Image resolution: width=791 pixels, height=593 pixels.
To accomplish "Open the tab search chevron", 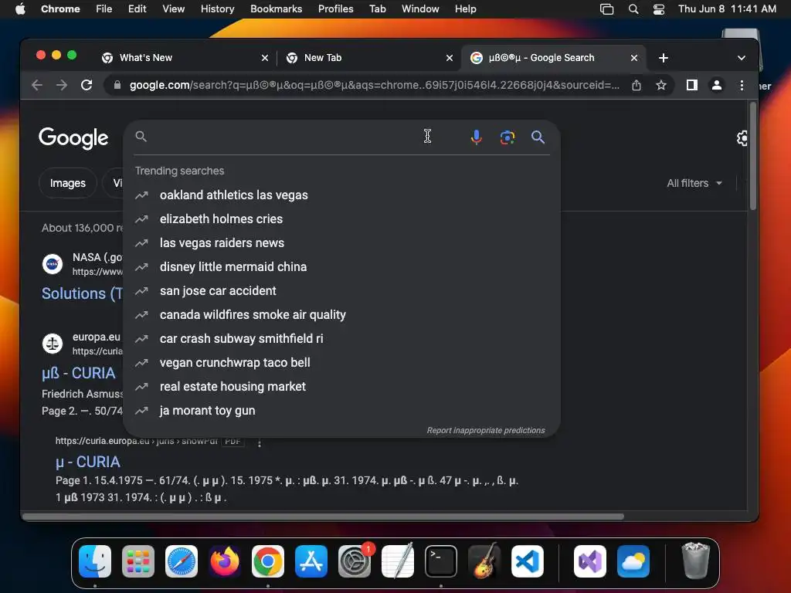I will [741, 58].
